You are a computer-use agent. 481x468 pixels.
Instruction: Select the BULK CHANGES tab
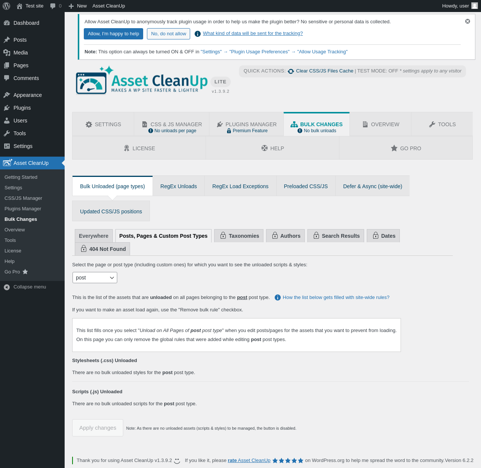coord(316,124)
